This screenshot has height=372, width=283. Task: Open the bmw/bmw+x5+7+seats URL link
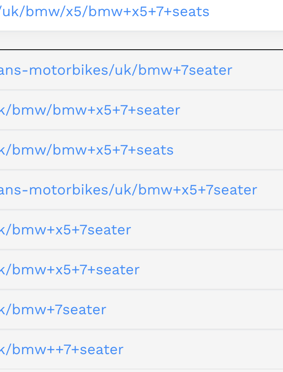(x=87, y=150)
